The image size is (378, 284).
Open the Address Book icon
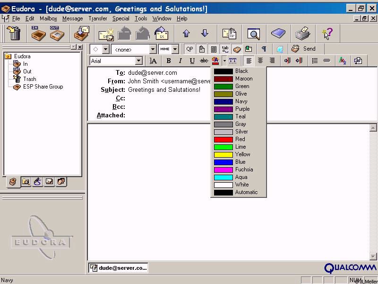(278, 33)
